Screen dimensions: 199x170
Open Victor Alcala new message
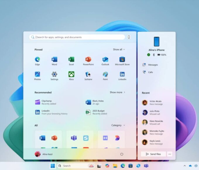(x=152, y=103)
